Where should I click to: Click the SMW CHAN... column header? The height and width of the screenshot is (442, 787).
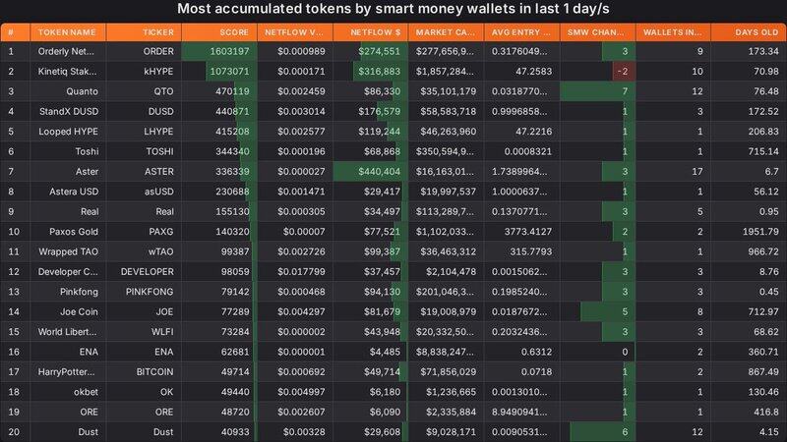click(x=598, y=32)
